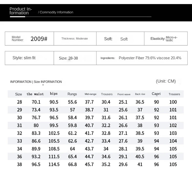The width and height of the screenshot is (192, 177).
Task: Select hips value 114.5 in the table
Action: point(54,164)
